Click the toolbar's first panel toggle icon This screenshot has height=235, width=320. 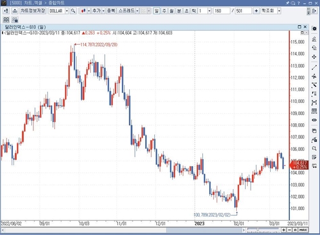click(6, 11)
